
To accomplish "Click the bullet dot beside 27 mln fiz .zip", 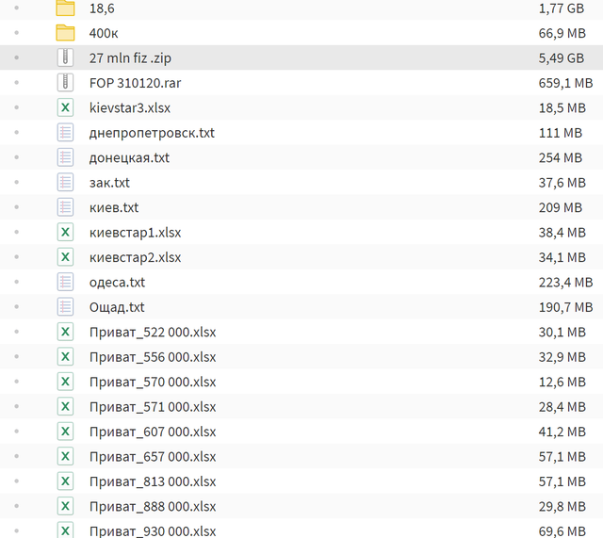I will 17,57.
